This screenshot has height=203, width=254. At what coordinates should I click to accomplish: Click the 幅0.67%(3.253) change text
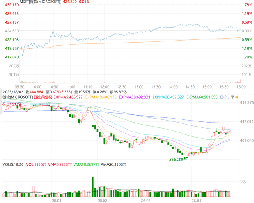[x=59, y=92]
